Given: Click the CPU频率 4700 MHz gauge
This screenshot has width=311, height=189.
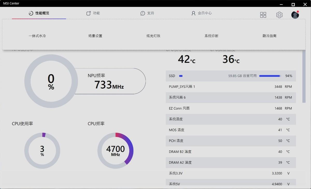Looking at the screenshot, I should (x=115, y=151).
